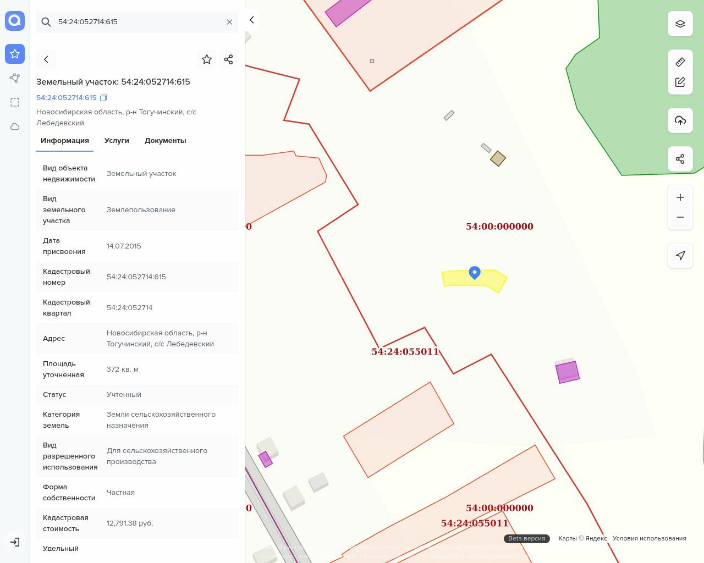Select the ruler measurement tool

680,62
